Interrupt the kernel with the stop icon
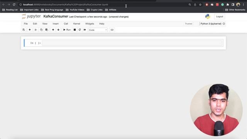The width and height of the screenshot is (247, 139). click(74, 30)
